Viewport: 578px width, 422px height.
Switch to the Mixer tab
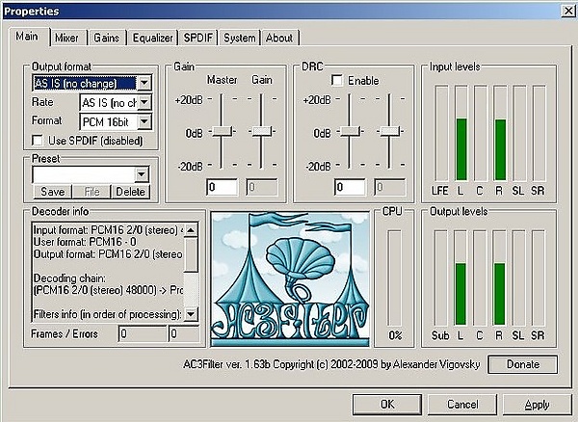(x=66, y=38)
